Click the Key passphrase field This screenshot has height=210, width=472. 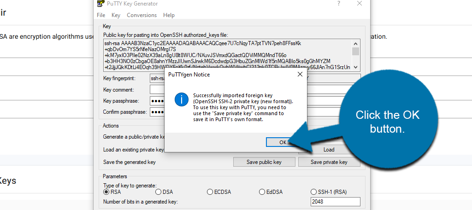click(x=157, y=101)
